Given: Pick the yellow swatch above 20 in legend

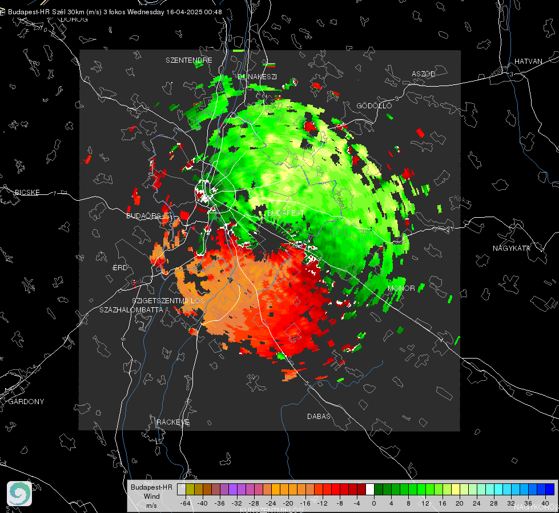Looking at the screenshot, I should pyautogui.click(x=456, y=489).
